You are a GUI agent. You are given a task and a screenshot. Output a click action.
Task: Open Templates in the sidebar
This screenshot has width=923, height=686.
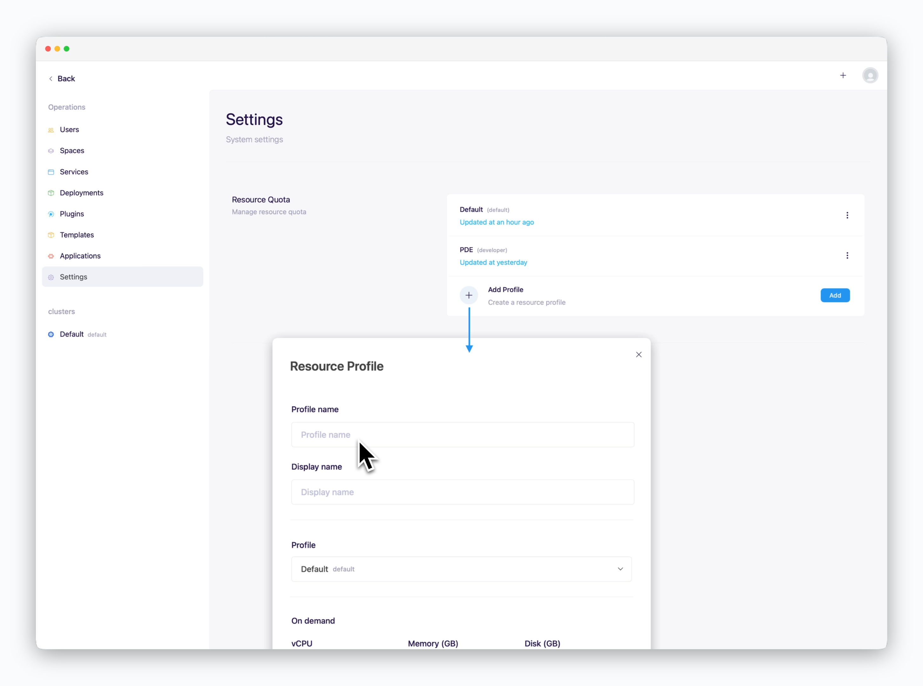pyautogui.click(x=123, y=235)
